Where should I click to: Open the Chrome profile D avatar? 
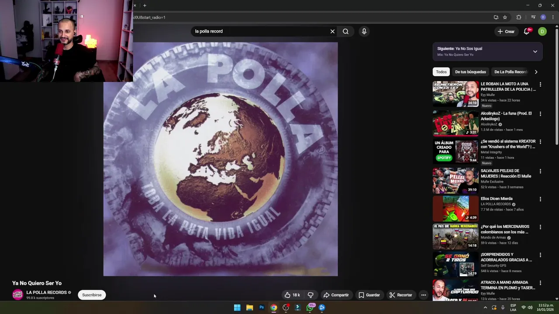(543, 17)
